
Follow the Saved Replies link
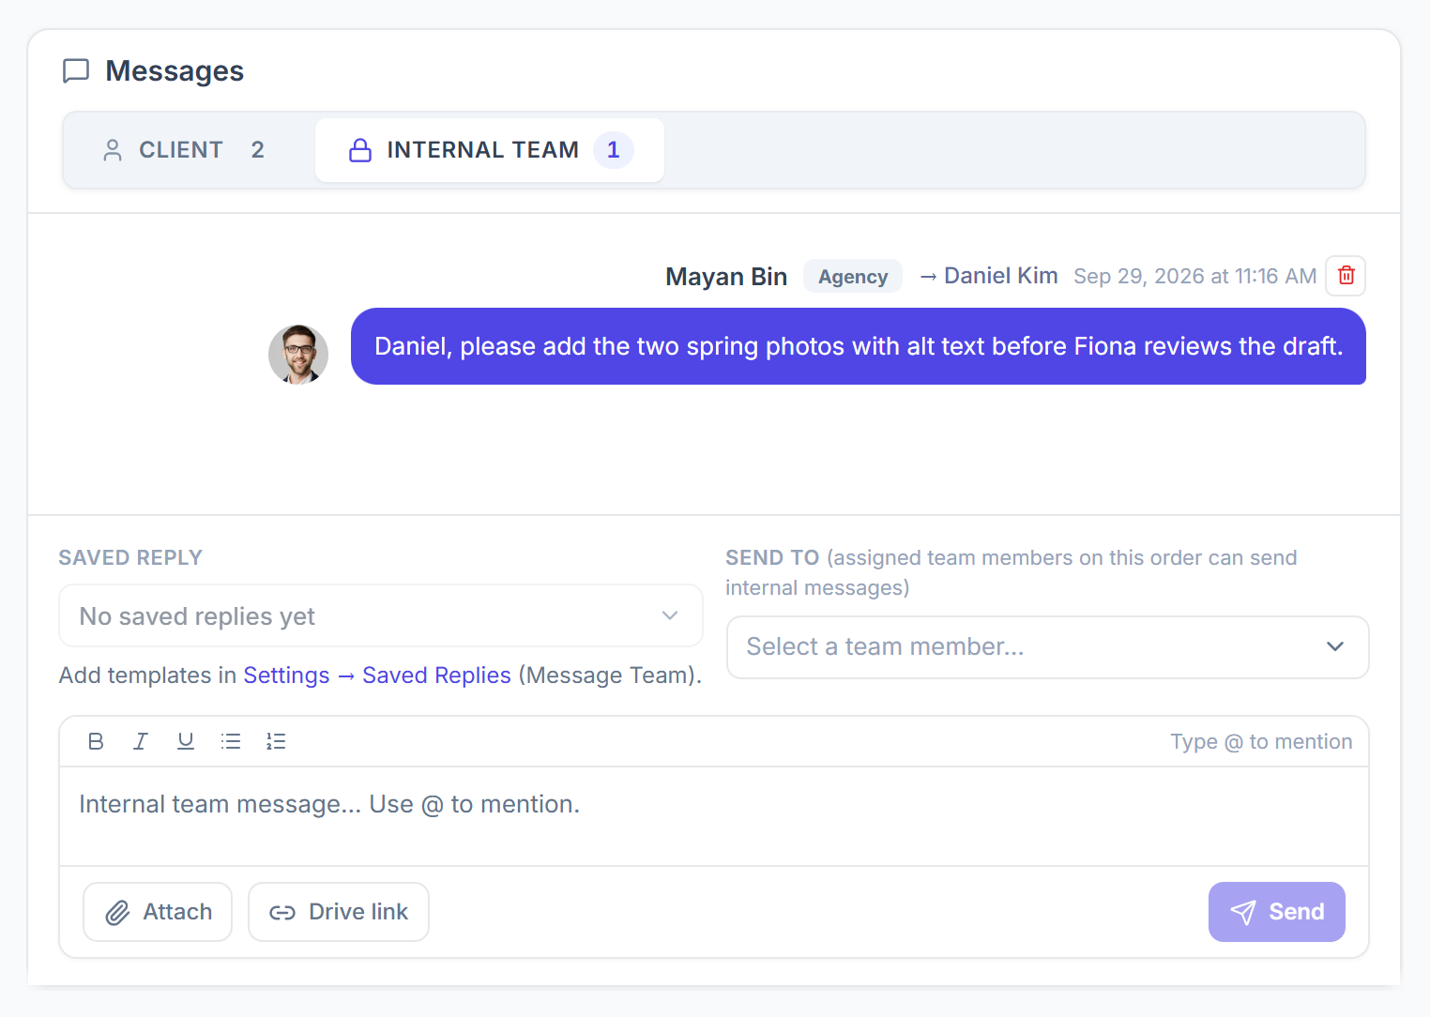tap(436, 675)
